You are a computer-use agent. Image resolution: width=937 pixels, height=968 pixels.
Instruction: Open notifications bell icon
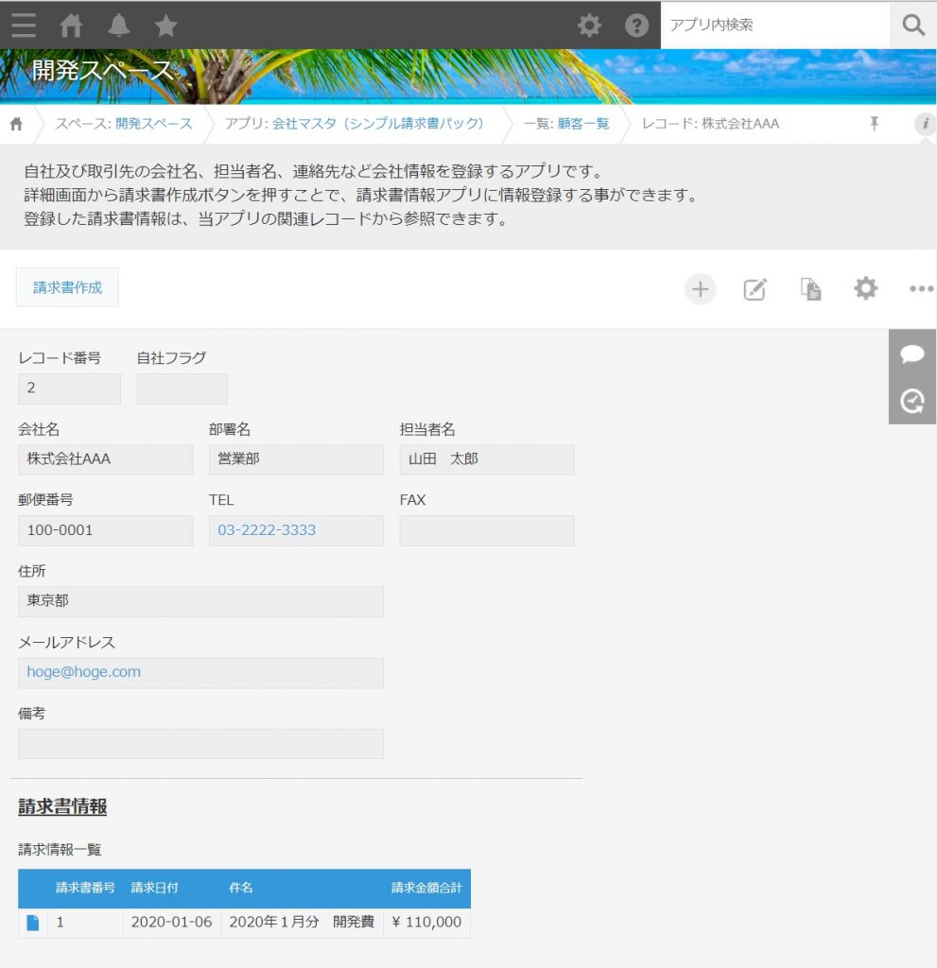tap(118, 26)
